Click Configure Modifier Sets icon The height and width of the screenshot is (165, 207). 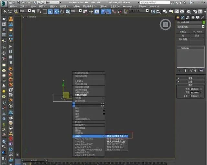point(201,71)
